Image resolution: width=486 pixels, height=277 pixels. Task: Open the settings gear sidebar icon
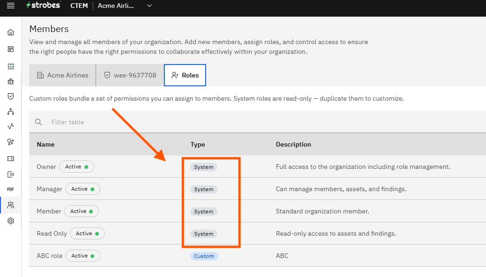pyautogui.click(x=11, y=221)
